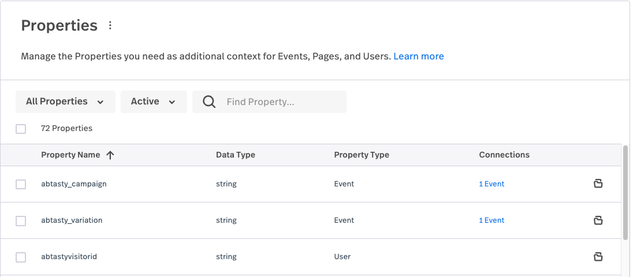This screenshot has width=633, height=277.
Task: Open 1 Event link for abtasty_campaign
Action: 491,184
